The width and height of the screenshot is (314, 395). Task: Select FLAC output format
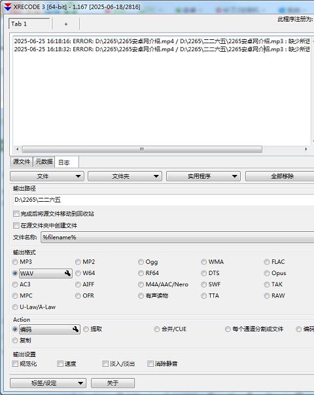pos(267,262)
